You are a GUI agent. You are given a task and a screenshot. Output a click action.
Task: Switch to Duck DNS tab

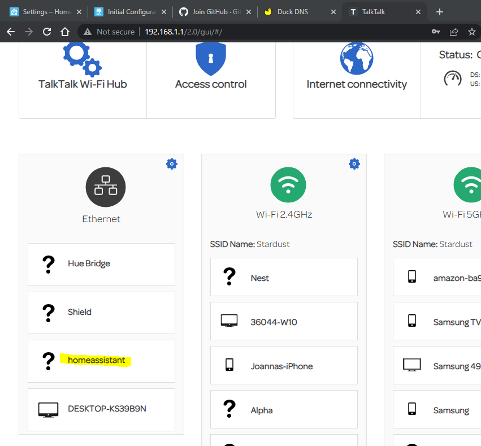pyautogui.click(x=300, y=12)
